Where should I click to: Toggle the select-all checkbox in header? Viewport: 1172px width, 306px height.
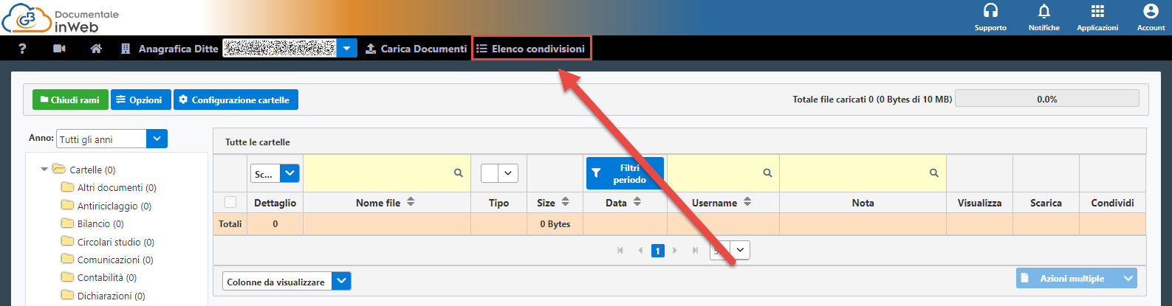coord(230,202)
